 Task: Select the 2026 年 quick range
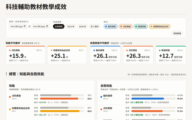(82, 26)
